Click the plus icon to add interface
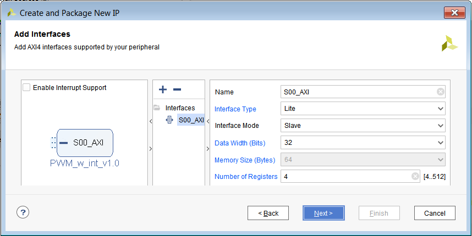 pos(163,89)
